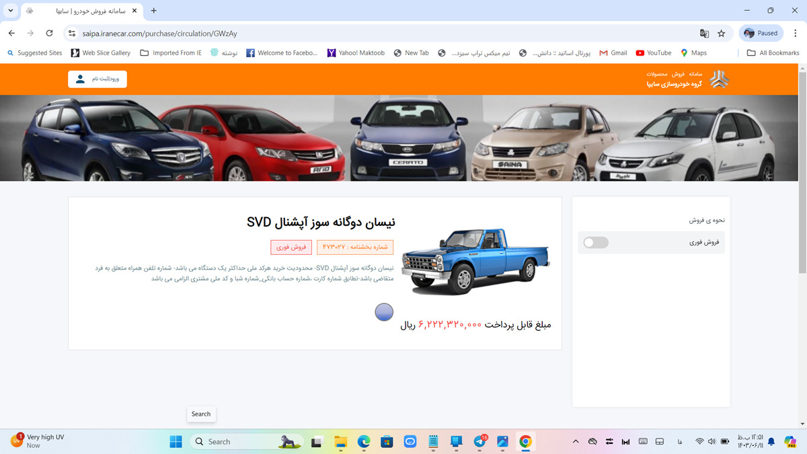This screenshot has width=807, height=454.
Task: Bookmark this page with the star icon
Action: tap(722, 33)
